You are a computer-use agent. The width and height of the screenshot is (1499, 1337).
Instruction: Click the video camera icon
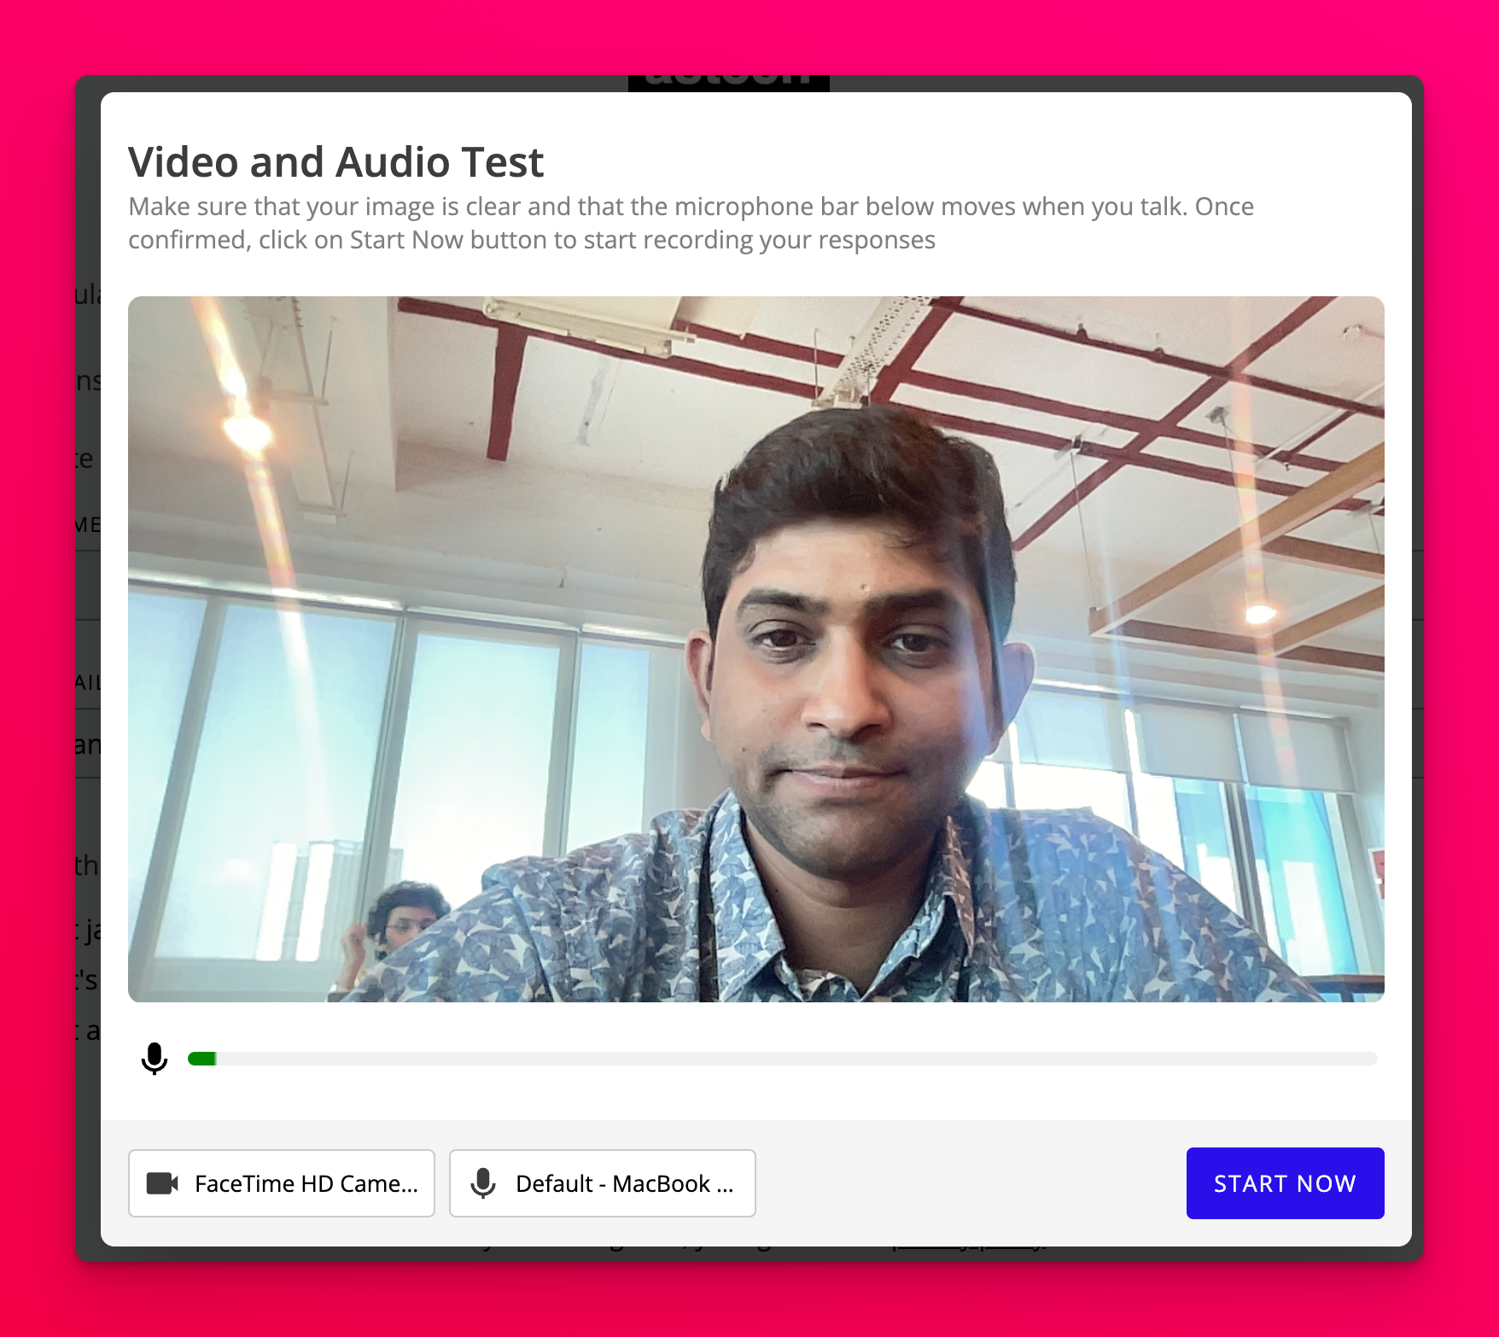pyautogui.click(x=162, y=1183)
